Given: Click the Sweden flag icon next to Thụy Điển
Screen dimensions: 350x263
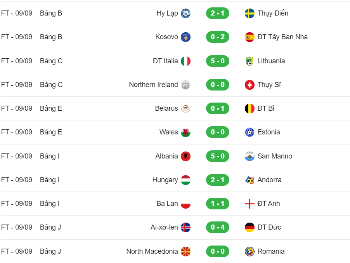Looking at the screenshot, I should (250, 14).
